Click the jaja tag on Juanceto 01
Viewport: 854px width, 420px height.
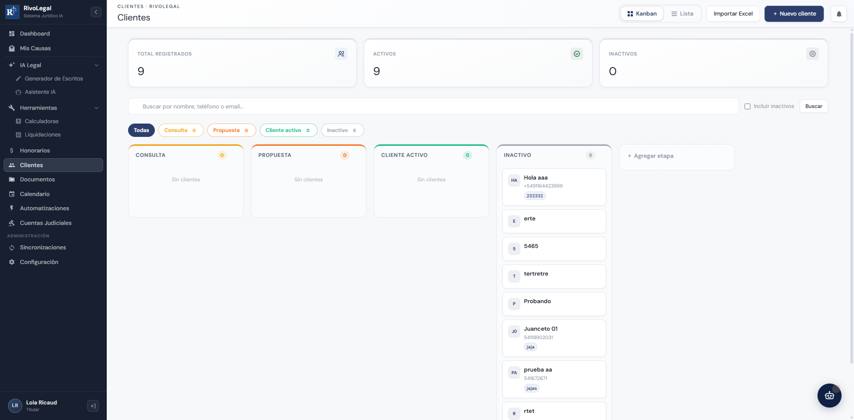tap(531, 347)
